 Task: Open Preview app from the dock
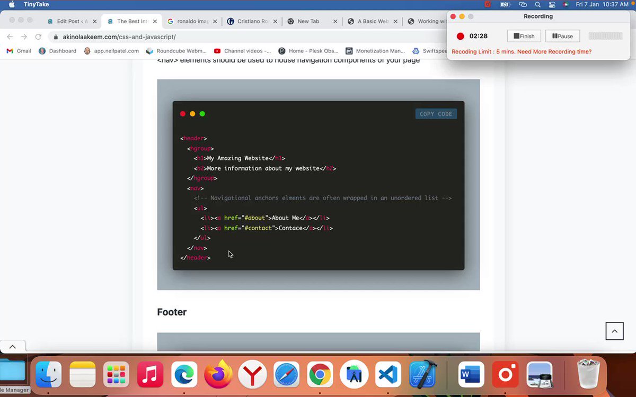point(540,375)
